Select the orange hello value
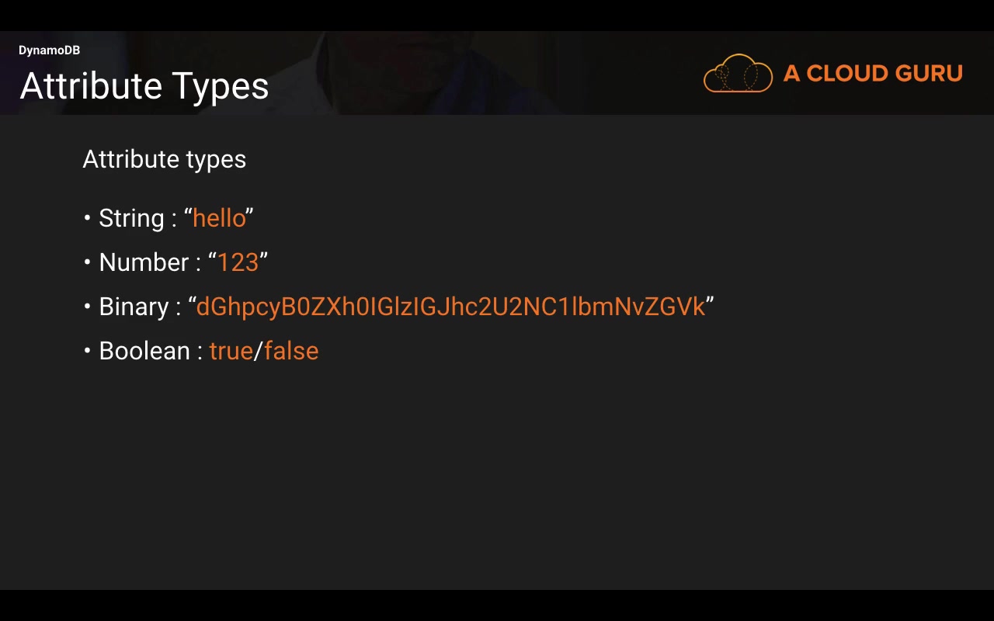The width and height of the screenshot is (994, 621). pyautogui.click(x=219, y=218)
